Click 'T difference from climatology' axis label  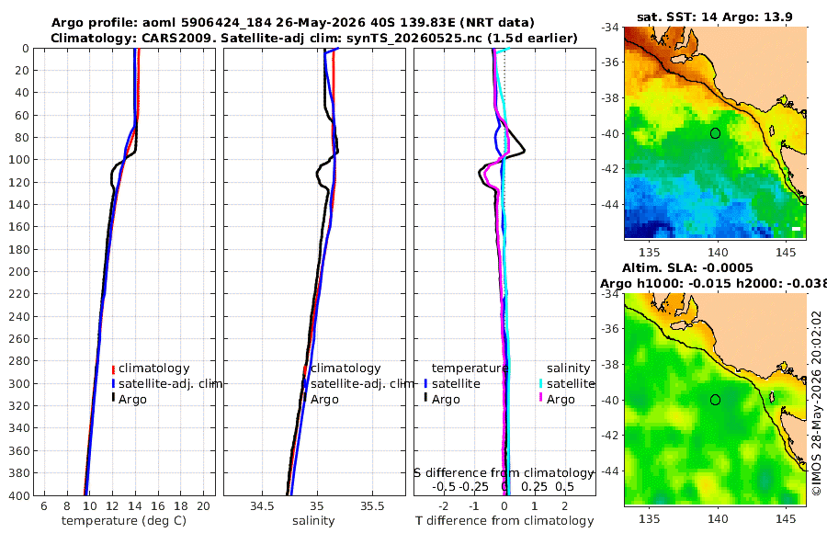[504, 521]
